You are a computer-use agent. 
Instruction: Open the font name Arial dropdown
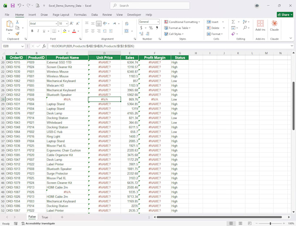click(56, 24)
